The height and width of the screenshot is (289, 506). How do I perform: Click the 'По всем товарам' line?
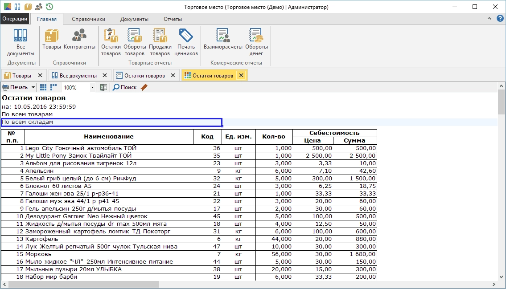coord(27,114)
